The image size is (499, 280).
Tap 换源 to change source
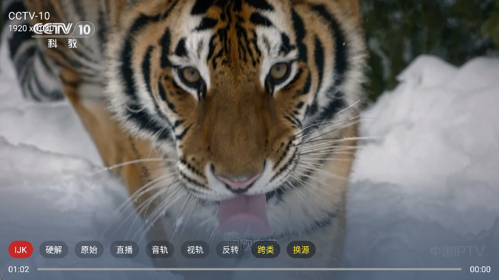pyautogui.click(x=301, y=249)
